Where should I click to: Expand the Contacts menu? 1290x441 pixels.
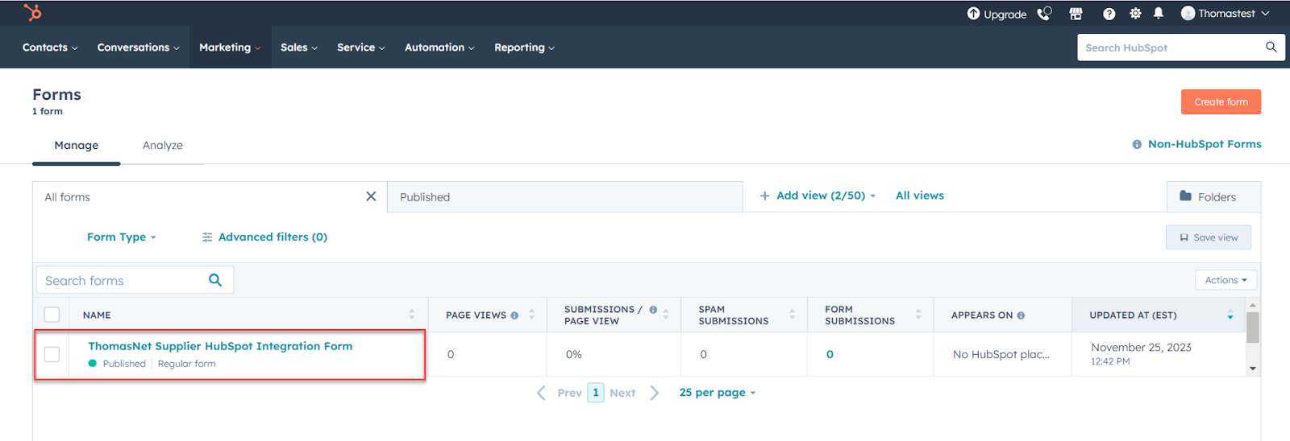pos(50,47)
